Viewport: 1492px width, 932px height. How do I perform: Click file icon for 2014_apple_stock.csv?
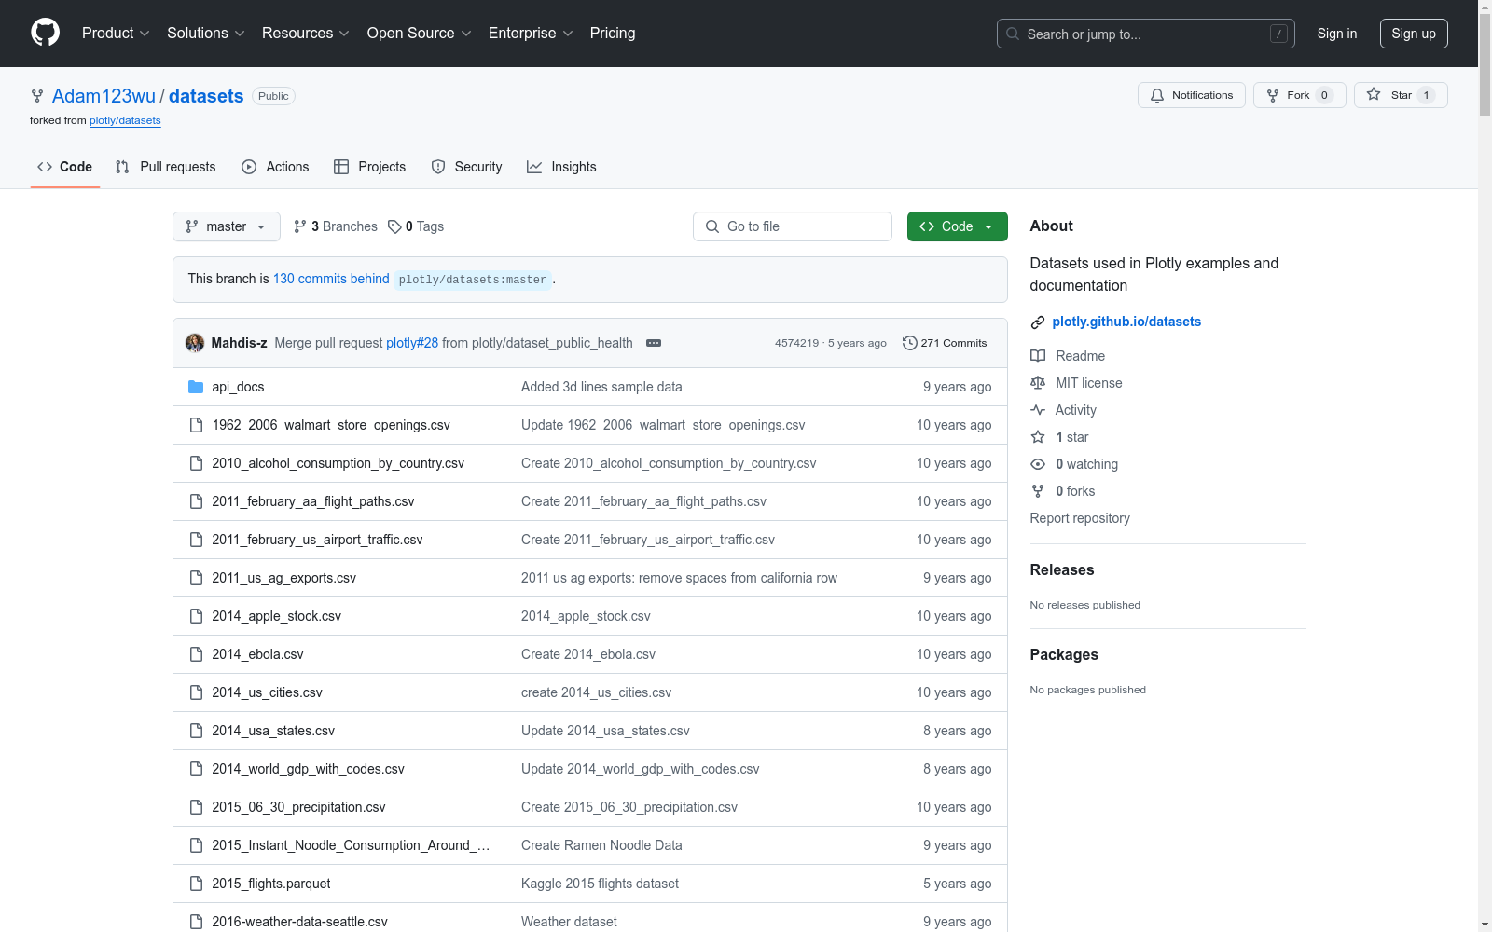196,616
